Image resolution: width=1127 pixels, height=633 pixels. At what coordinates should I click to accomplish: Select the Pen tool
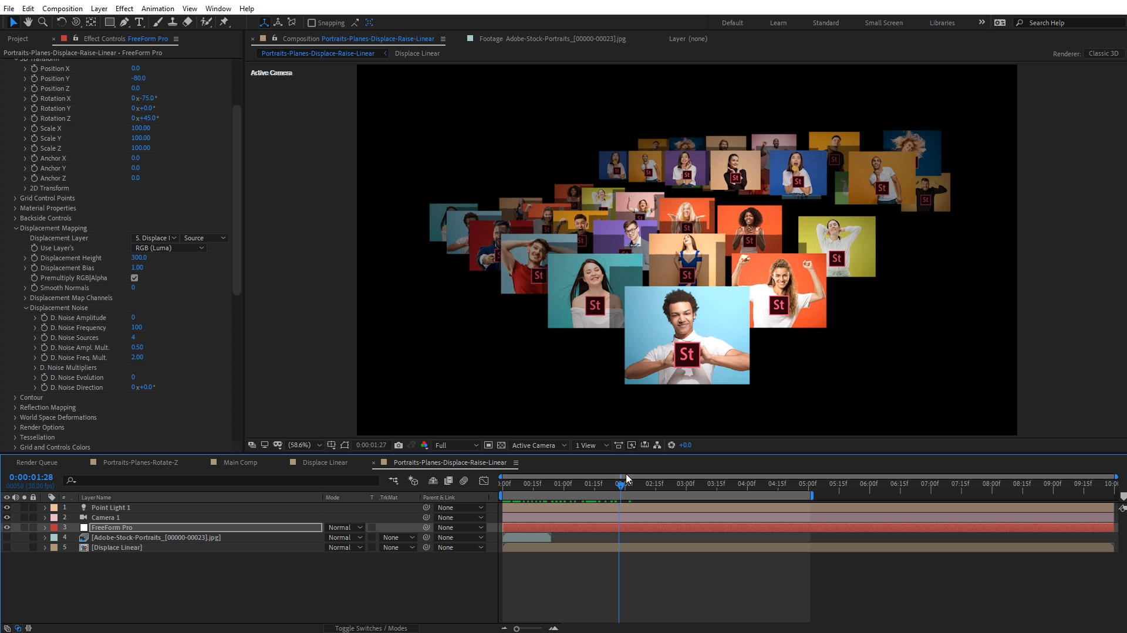[124, 22]
